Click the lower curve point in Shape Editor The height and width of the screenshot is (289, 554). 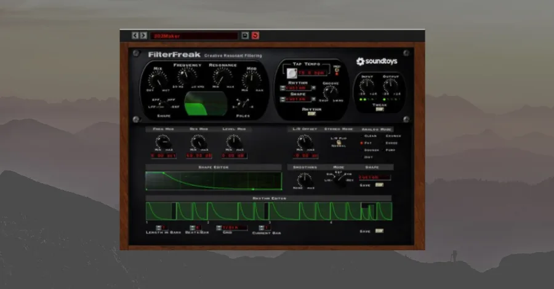(x=253, y=189)
